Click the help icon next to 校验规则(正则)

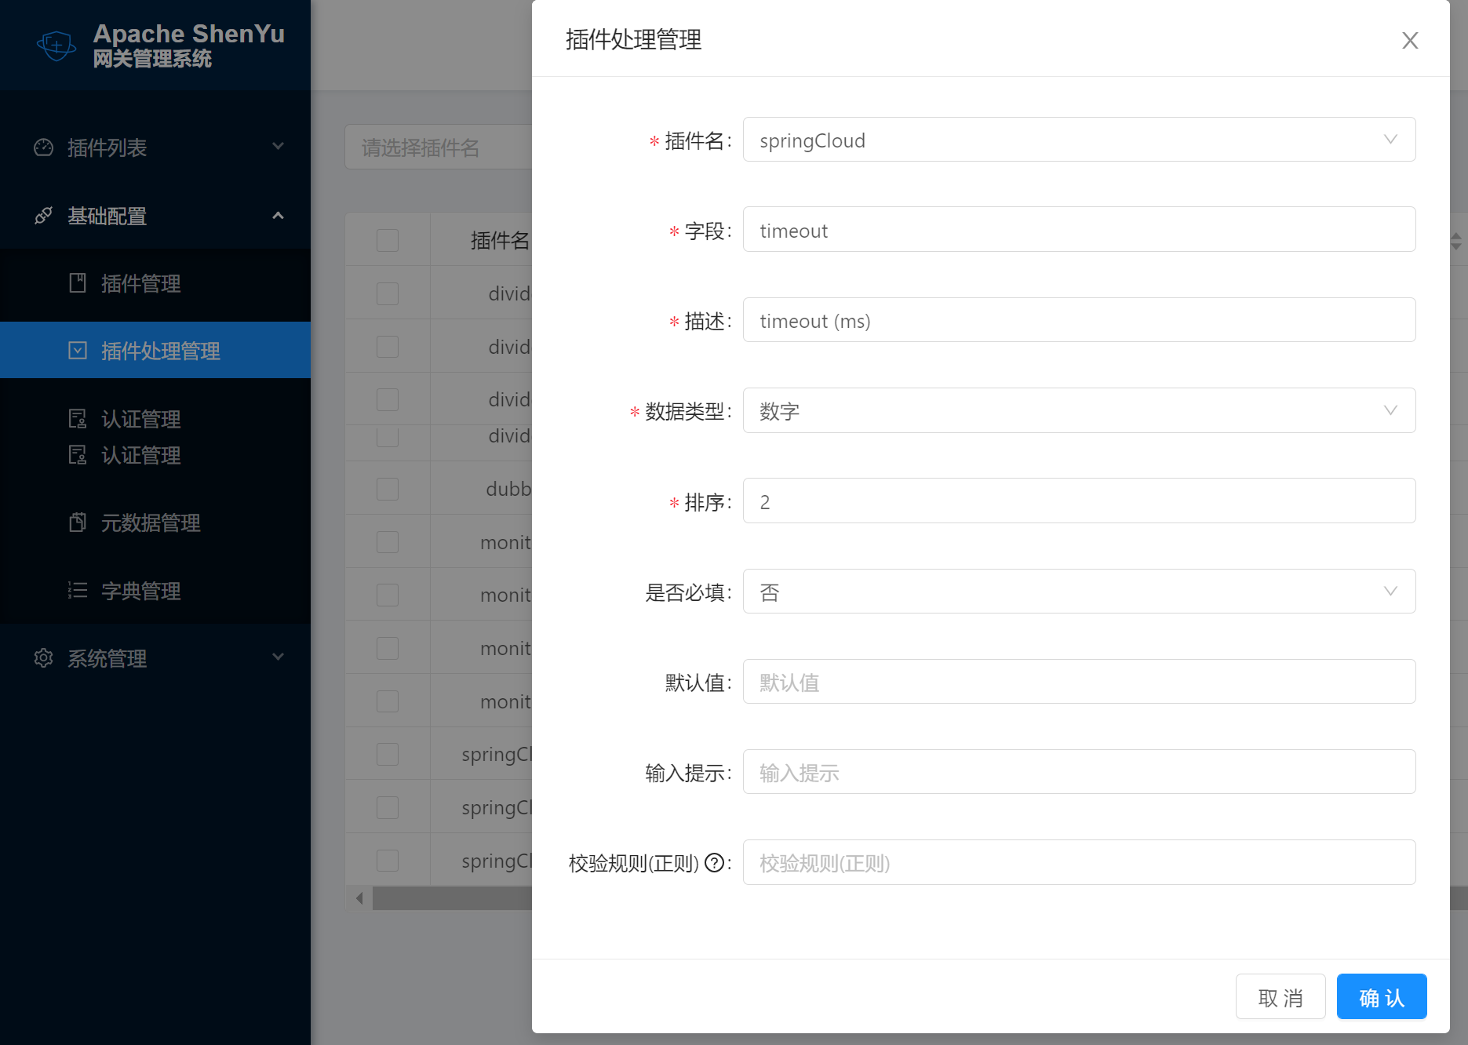[x=714, y=863]
